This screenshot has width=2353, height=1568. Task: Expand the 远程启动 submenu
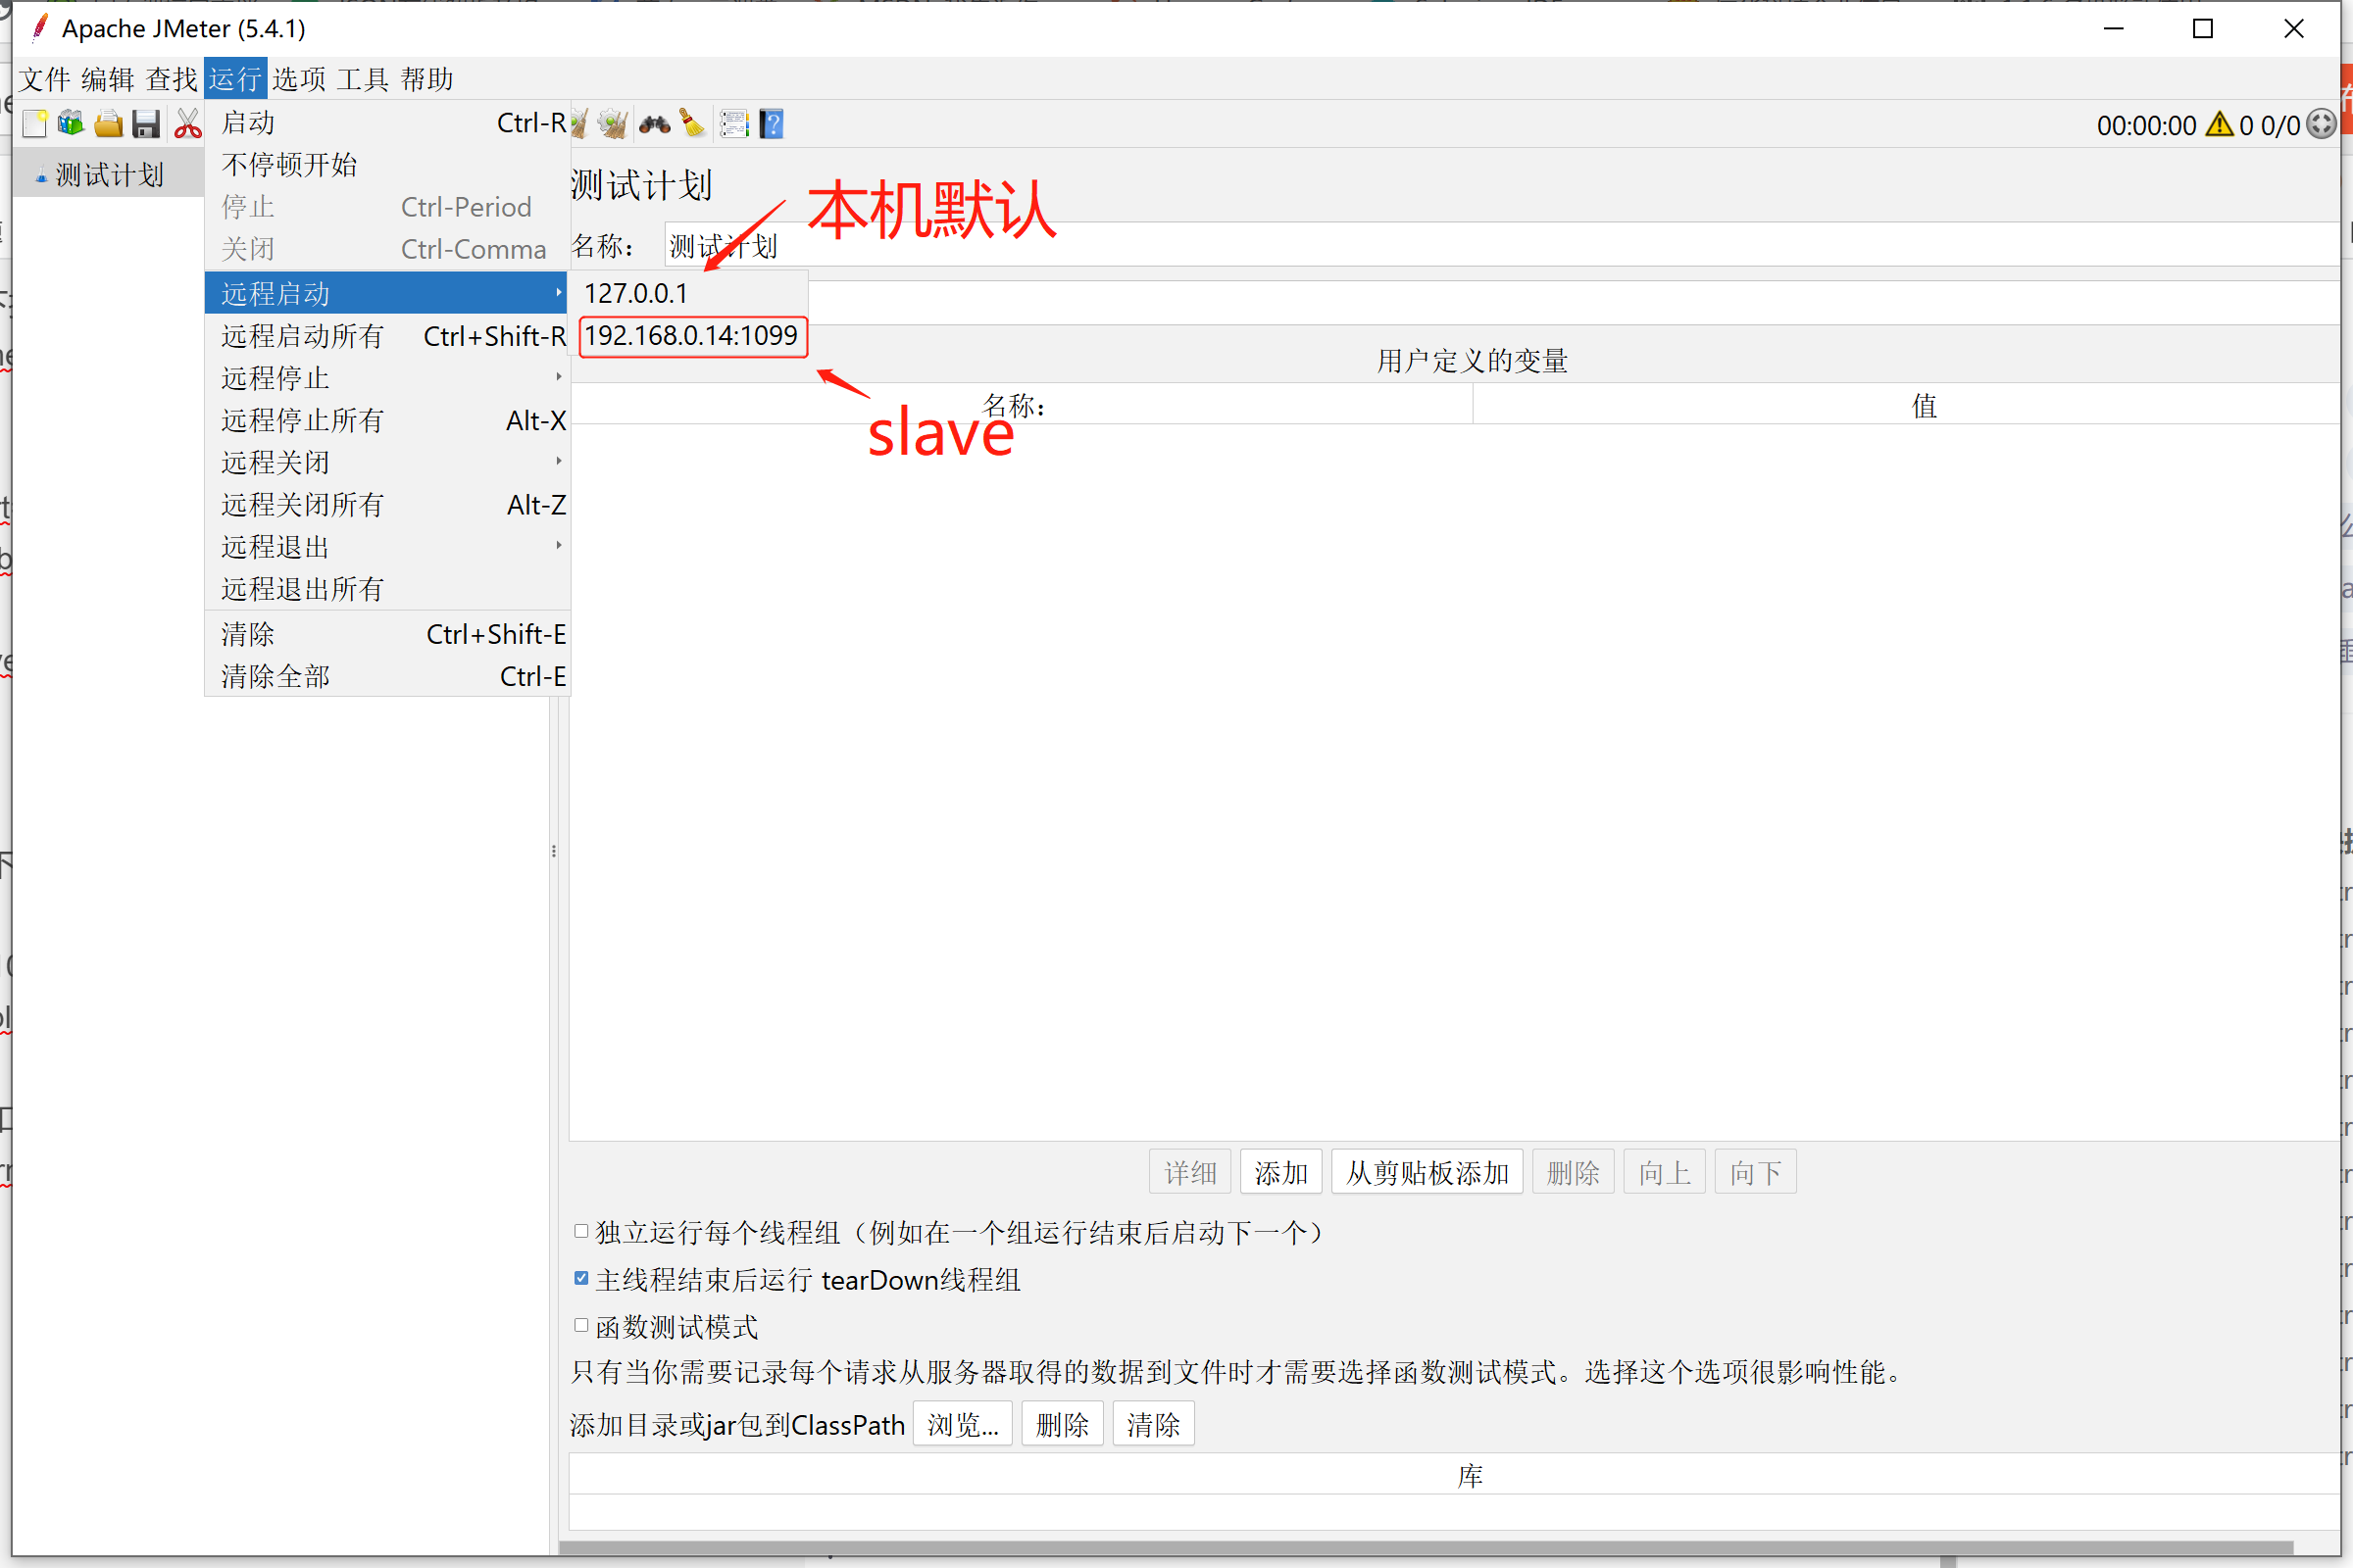[387, 293]
